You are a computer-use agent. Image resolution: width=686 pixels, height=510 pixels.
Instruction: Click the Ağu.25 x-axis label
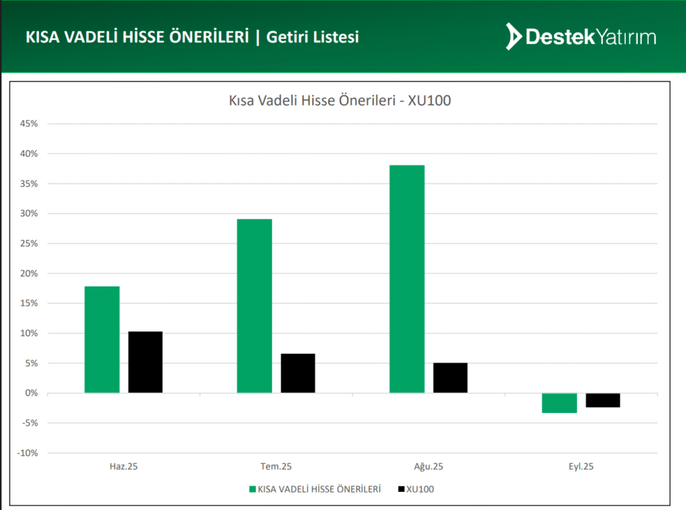click(429, 466)
